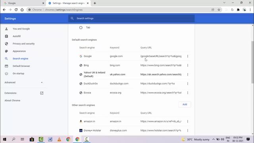
Task: Click Add other search engine button
Action: (x=185, y=104)
